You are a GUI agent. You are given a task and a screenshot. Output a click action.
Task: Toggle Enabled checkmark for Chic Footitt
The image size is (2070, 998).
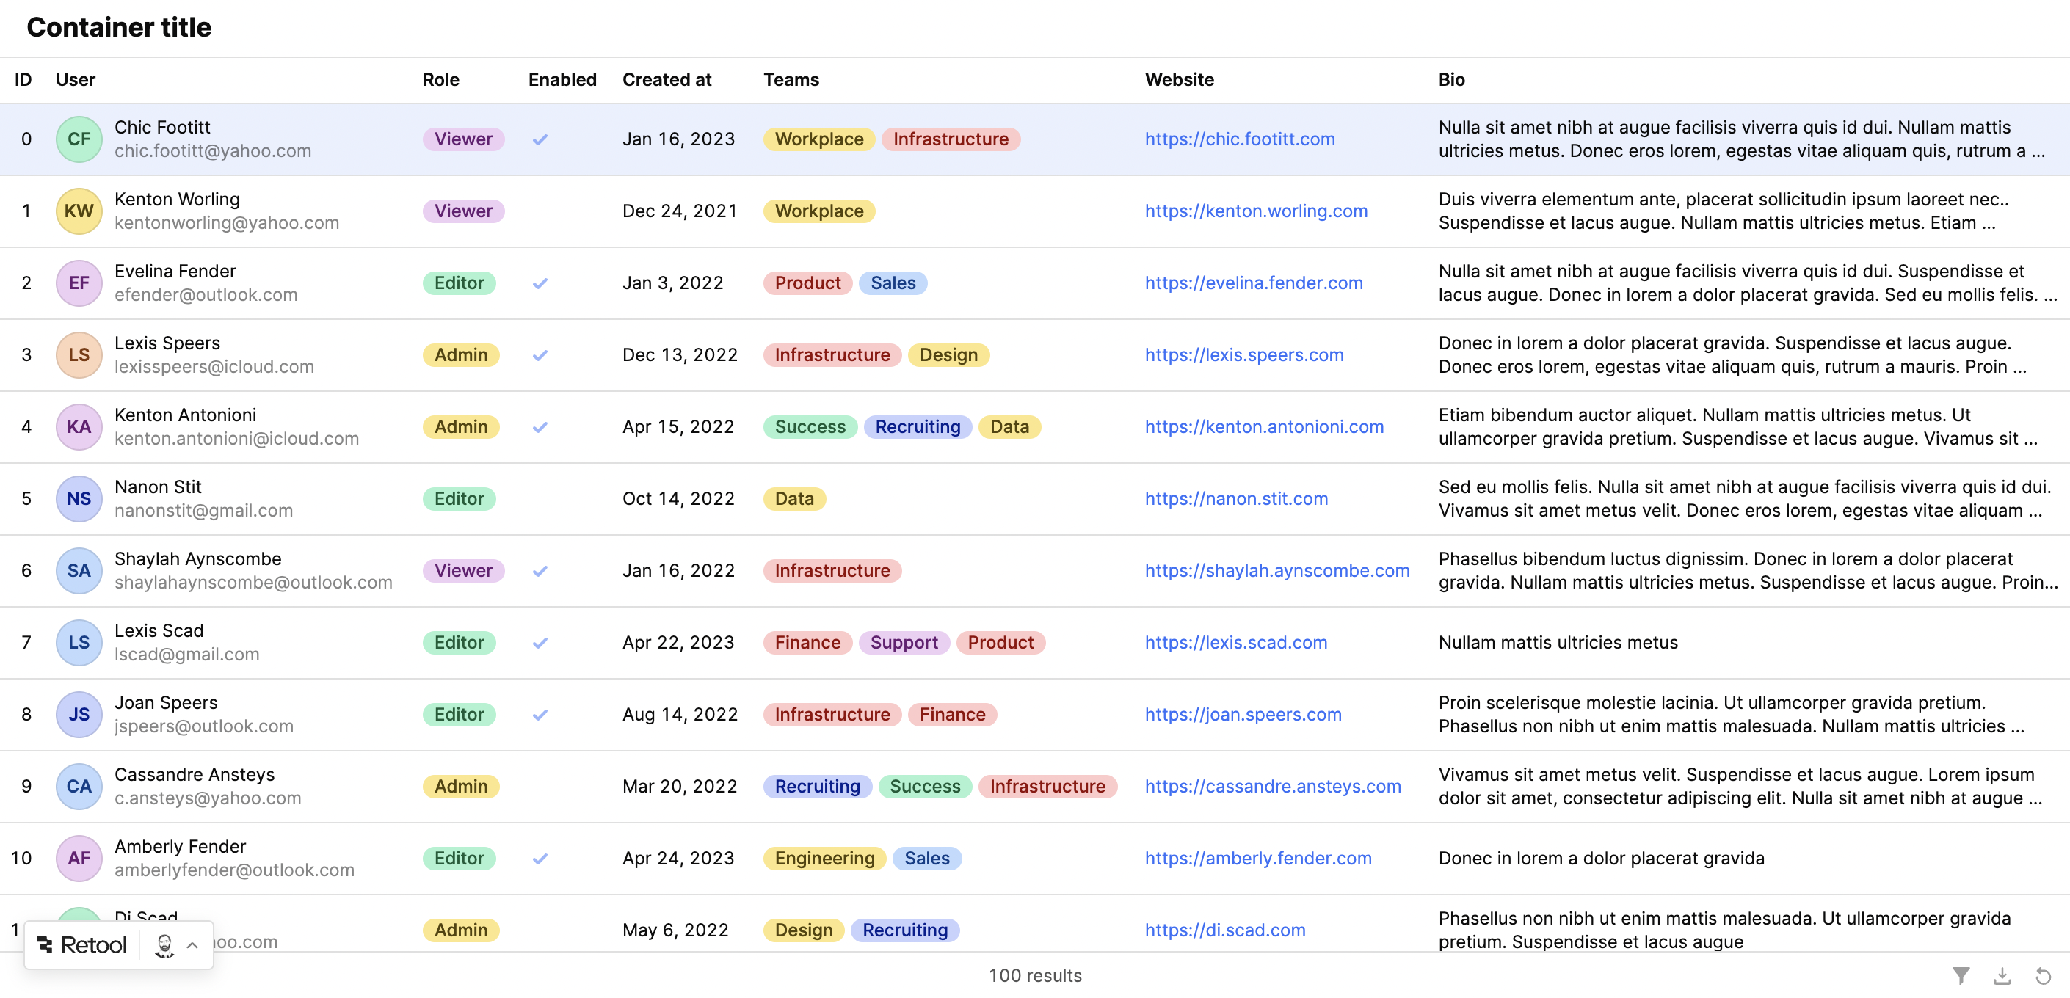pos(540,140)
